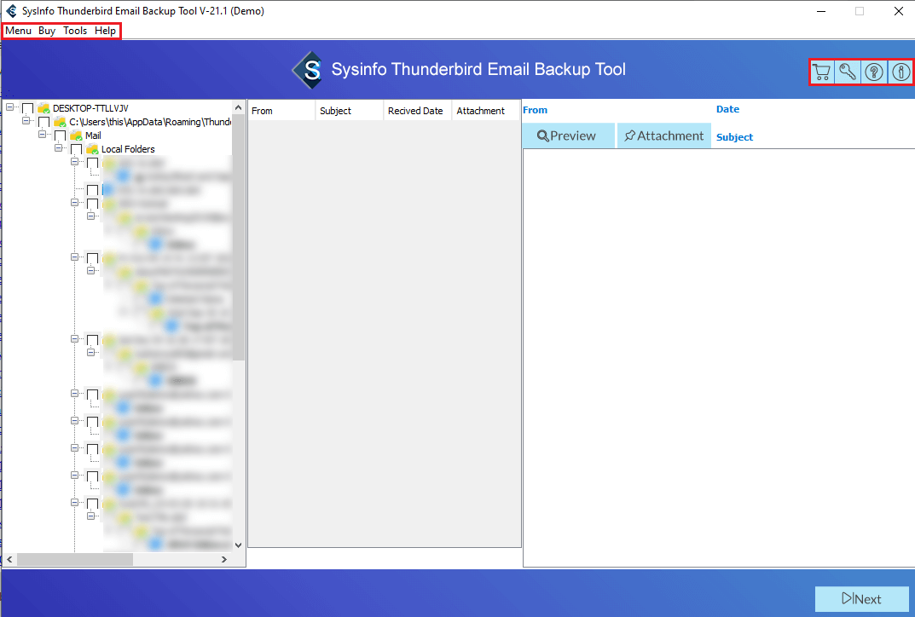This screenshot has height=617, width=915.
Task: Sort by the Subject column header
Action: 350,111
